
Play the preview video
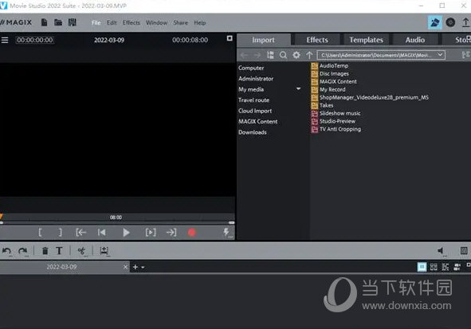[126, 233]
